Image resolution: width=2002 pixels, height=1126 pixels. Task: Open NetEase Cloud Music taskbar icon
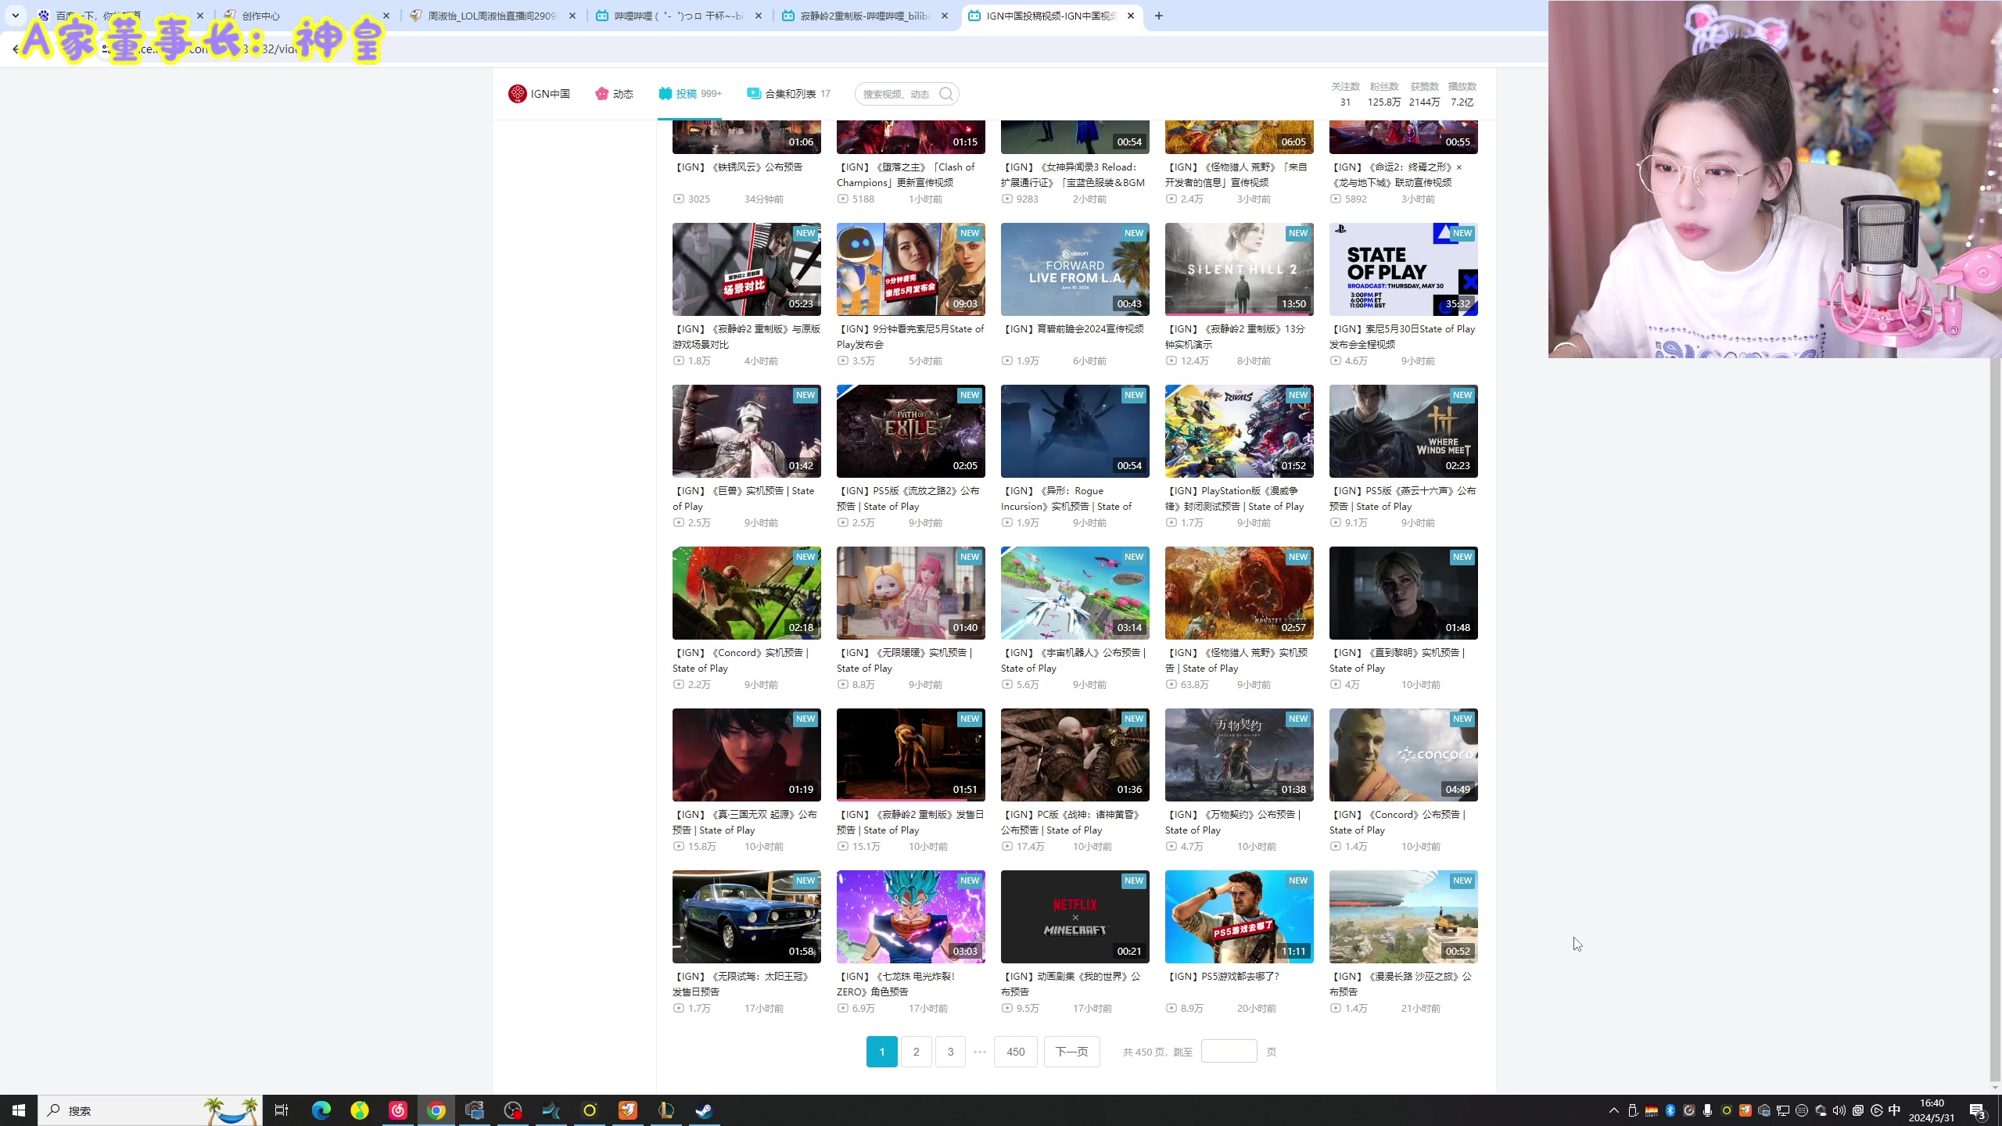(398, 1110)
